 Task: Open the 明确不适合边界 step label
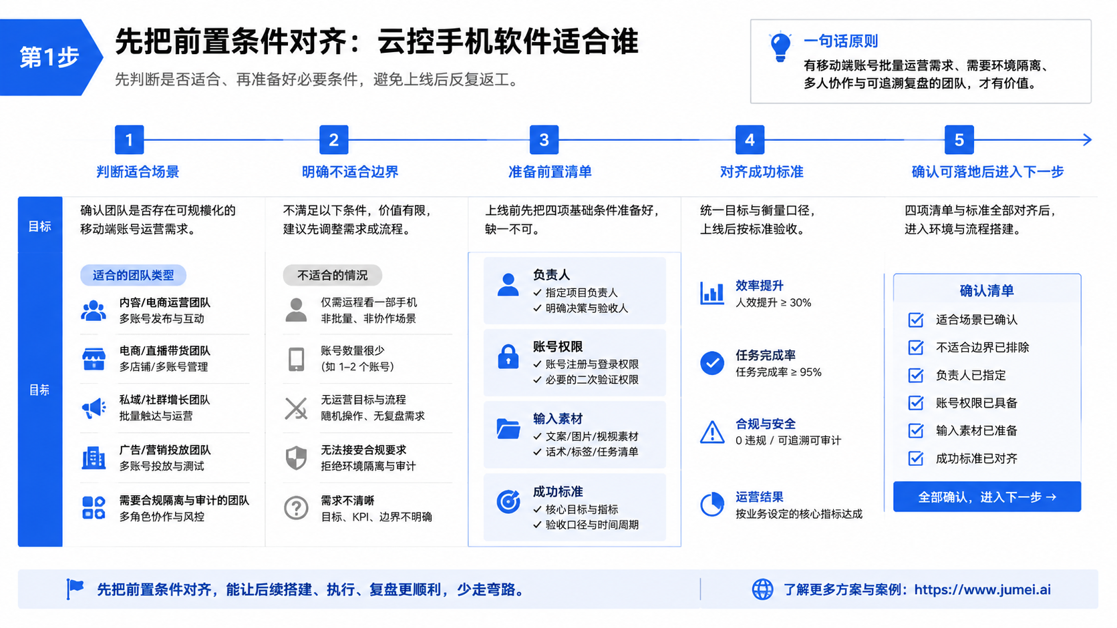[350, 172]
